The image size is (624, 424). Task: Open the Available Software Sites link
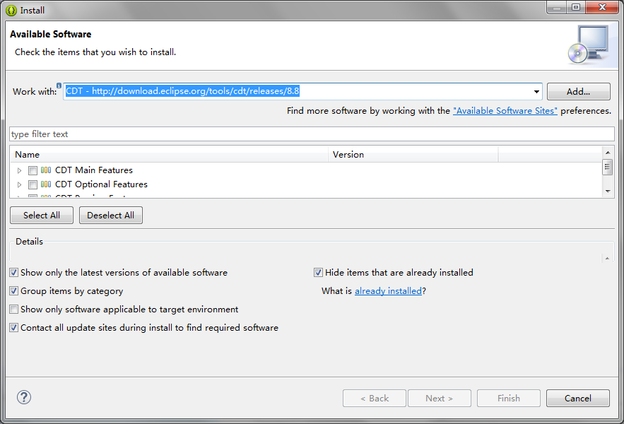505,111
